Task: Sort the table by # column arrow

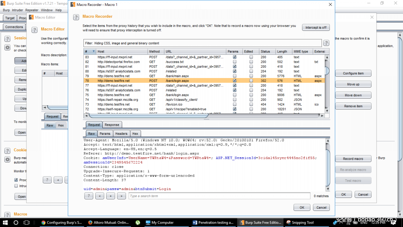Action: point(93,52)
